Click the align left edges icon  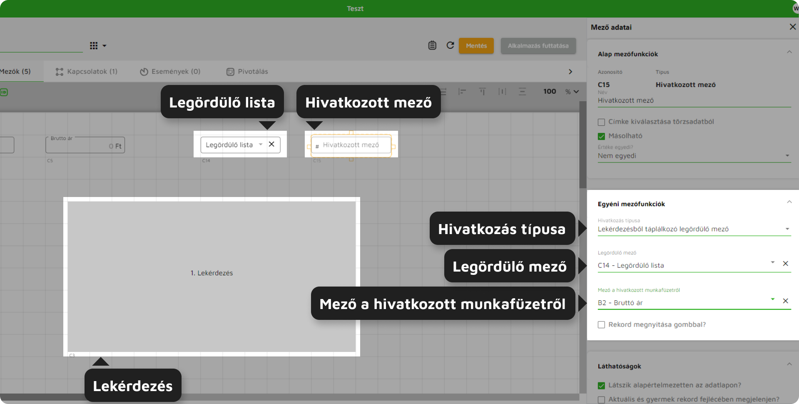[x=462, y=92]
